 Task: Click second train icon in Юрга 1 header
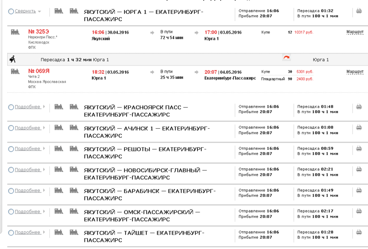74,11
